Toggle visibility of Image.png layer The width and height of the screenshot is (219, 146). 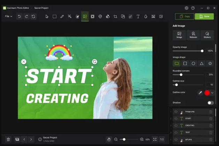pos(176,112)
